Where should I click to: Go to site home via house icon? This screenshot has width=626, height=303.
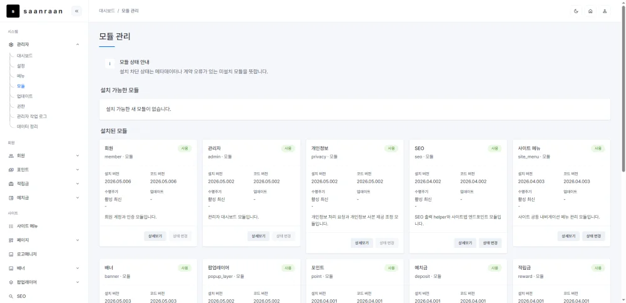(x=590, y=11)
